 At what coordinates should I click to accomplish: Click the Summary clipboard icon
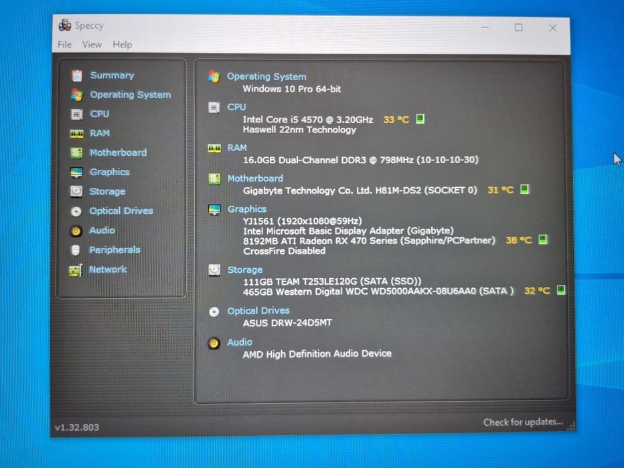[x=77, y=75]
